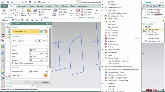Select the Draft tool
Image resolution: width=165 pixels, height=92 pixels.
coord(62,15)
